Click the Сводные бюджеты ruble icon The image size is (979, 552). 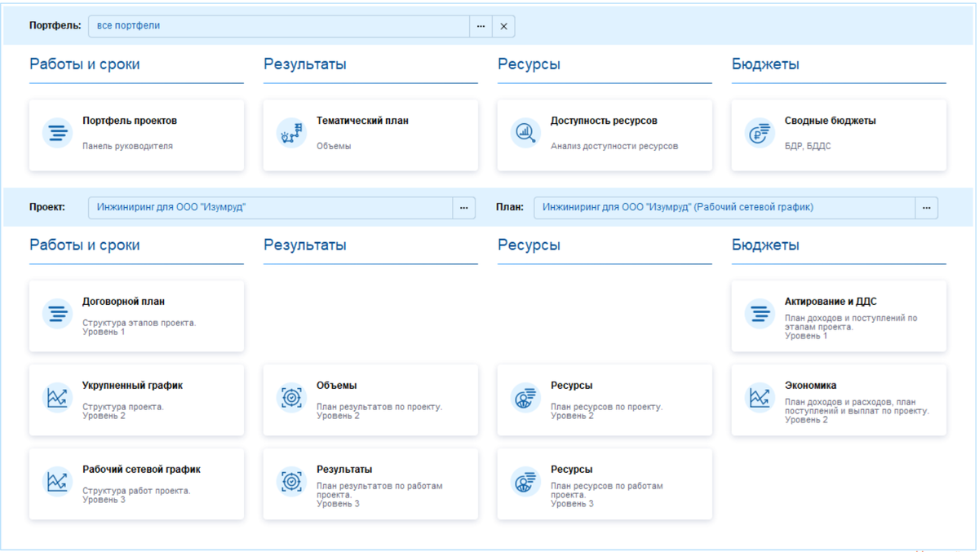point(760,133)
